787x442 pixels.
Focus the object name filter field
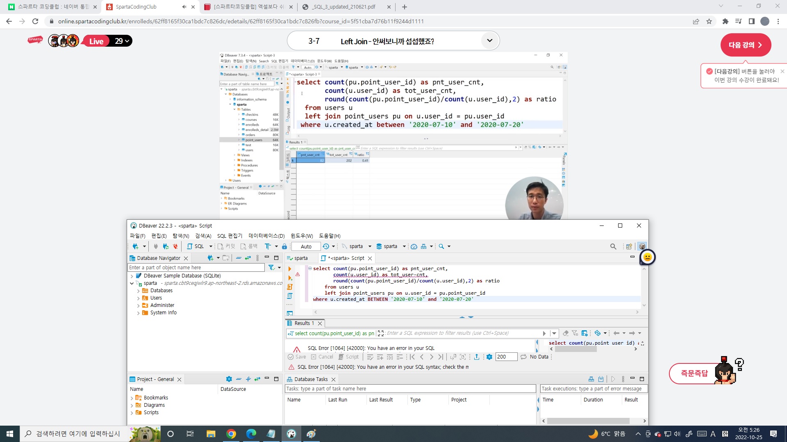click(x=196, y=268)
